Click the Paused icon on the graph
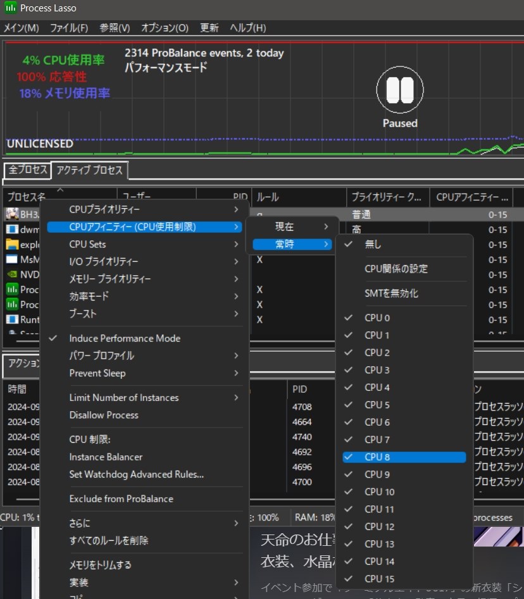Screen dimensions: 524x599 [399, 91]
